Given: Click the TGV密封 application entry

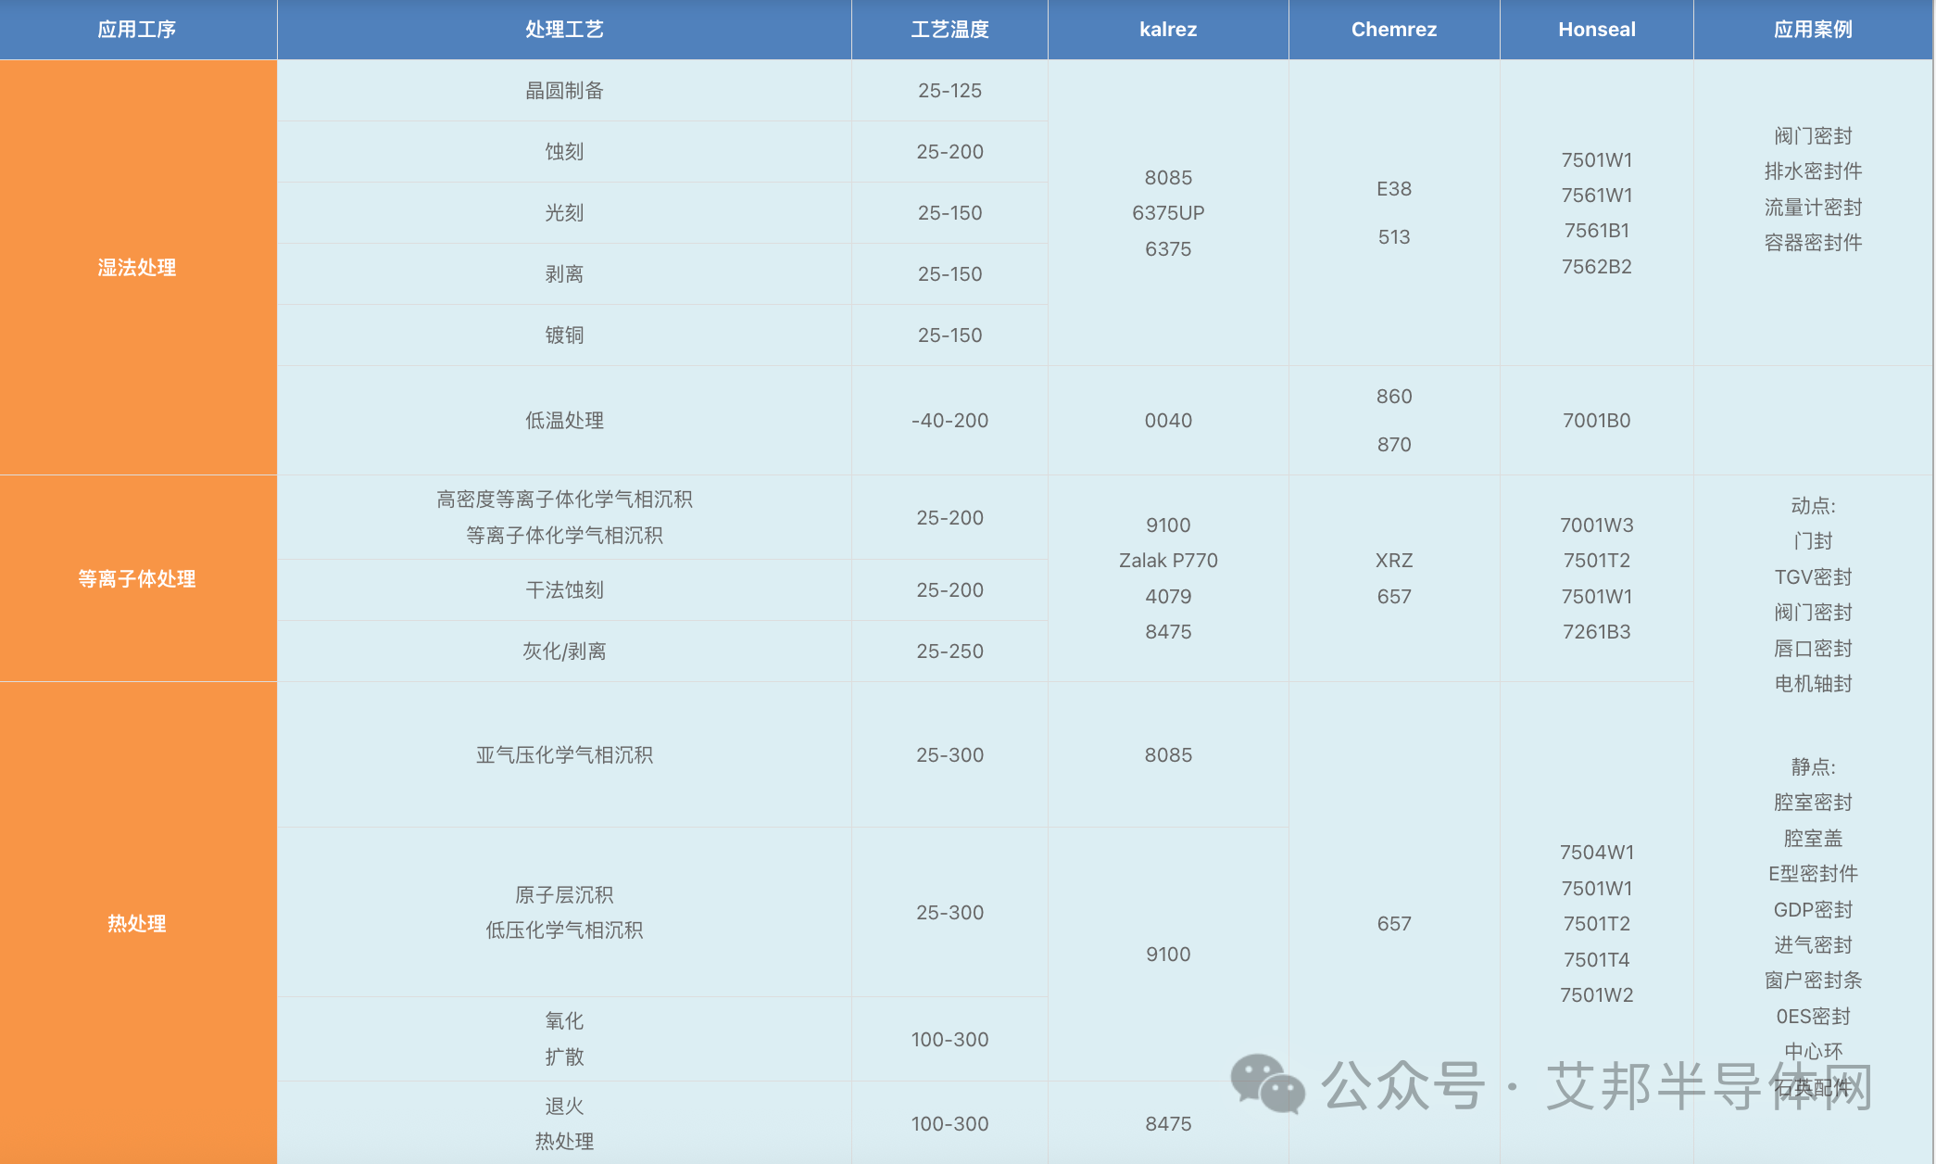Looking at the screenshot, I should pos(1813,577).
